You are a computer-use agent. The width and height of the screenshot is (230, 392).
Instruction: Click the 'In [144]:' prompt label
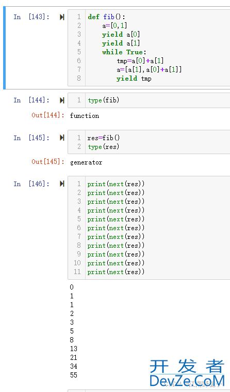click(31, 100)
